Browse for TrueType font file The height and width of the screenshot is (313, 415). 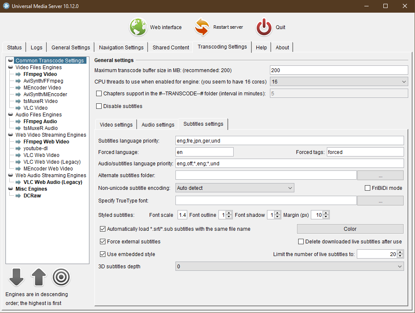(x=380, y=201)
